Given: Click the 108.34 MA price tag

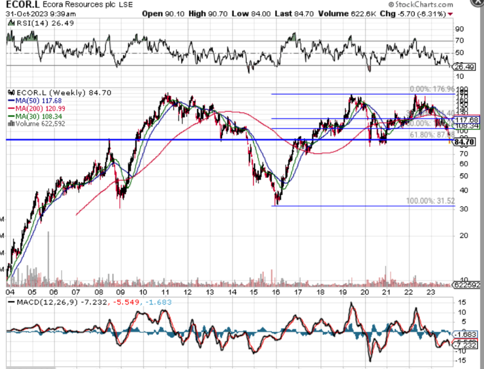Looking at the screenshot, I should 467,126.
